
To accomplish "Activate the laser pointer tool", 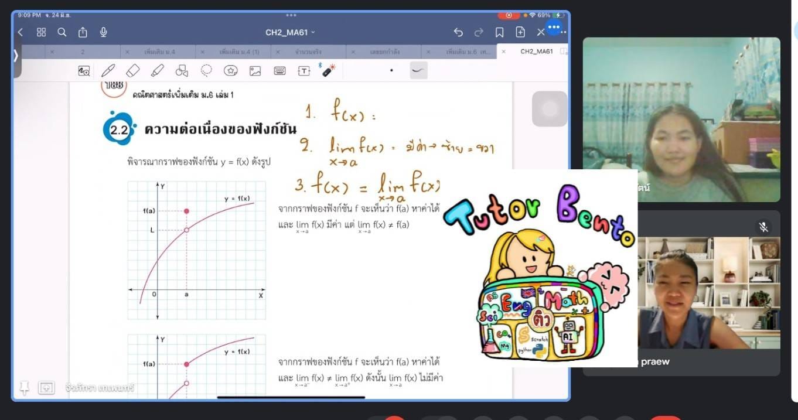I will pos(328,70).
